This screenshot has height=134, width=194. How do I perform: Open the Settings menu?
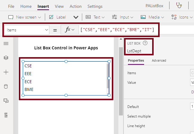click(95, 6)
